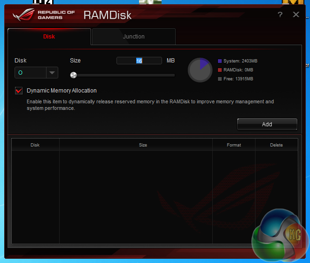The image size is (310, 263).
Task: Click the Size slider handle
Action: 74,75
